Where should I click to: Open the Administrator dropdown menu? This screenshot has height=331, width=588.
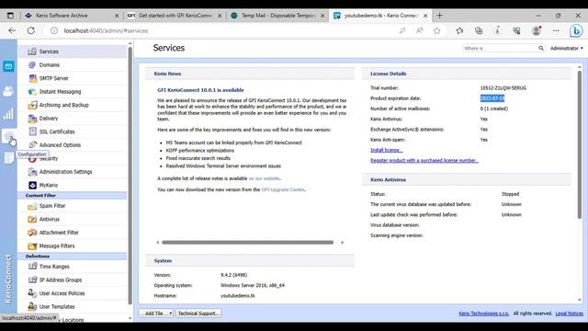click(x=567, y=48)
